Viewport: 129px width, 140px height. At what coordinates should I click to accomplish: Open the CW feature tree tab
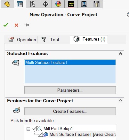click(x=71, y=4)
